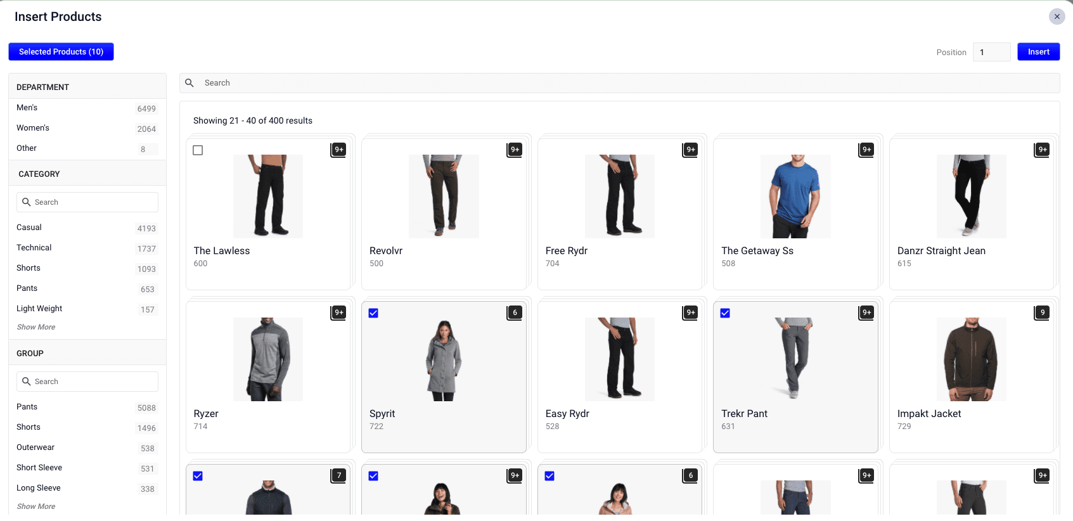Open the Ryzer product image
The height and width of the screenshot is (521, 1073).
pos(268,359)
